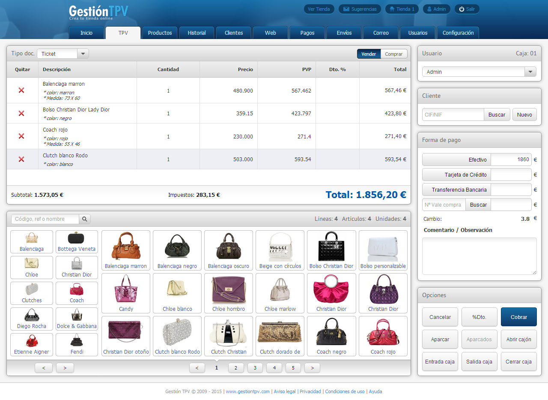The image size is (548, 400).
Task: Click next arrow under category list
Action: (x=65, y=368)
